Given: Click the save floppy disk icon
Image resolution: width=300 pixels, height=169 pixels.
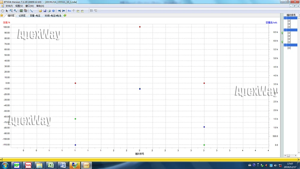Looking at the screenshot, I should 45,11.
